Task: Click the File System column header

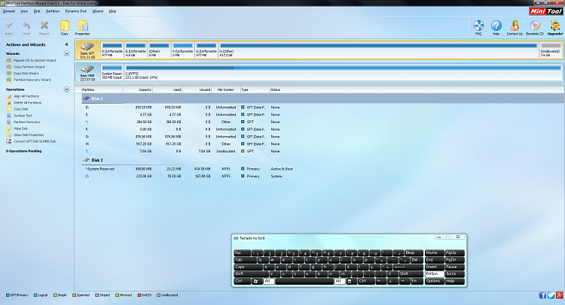Action: coord(225,90)
